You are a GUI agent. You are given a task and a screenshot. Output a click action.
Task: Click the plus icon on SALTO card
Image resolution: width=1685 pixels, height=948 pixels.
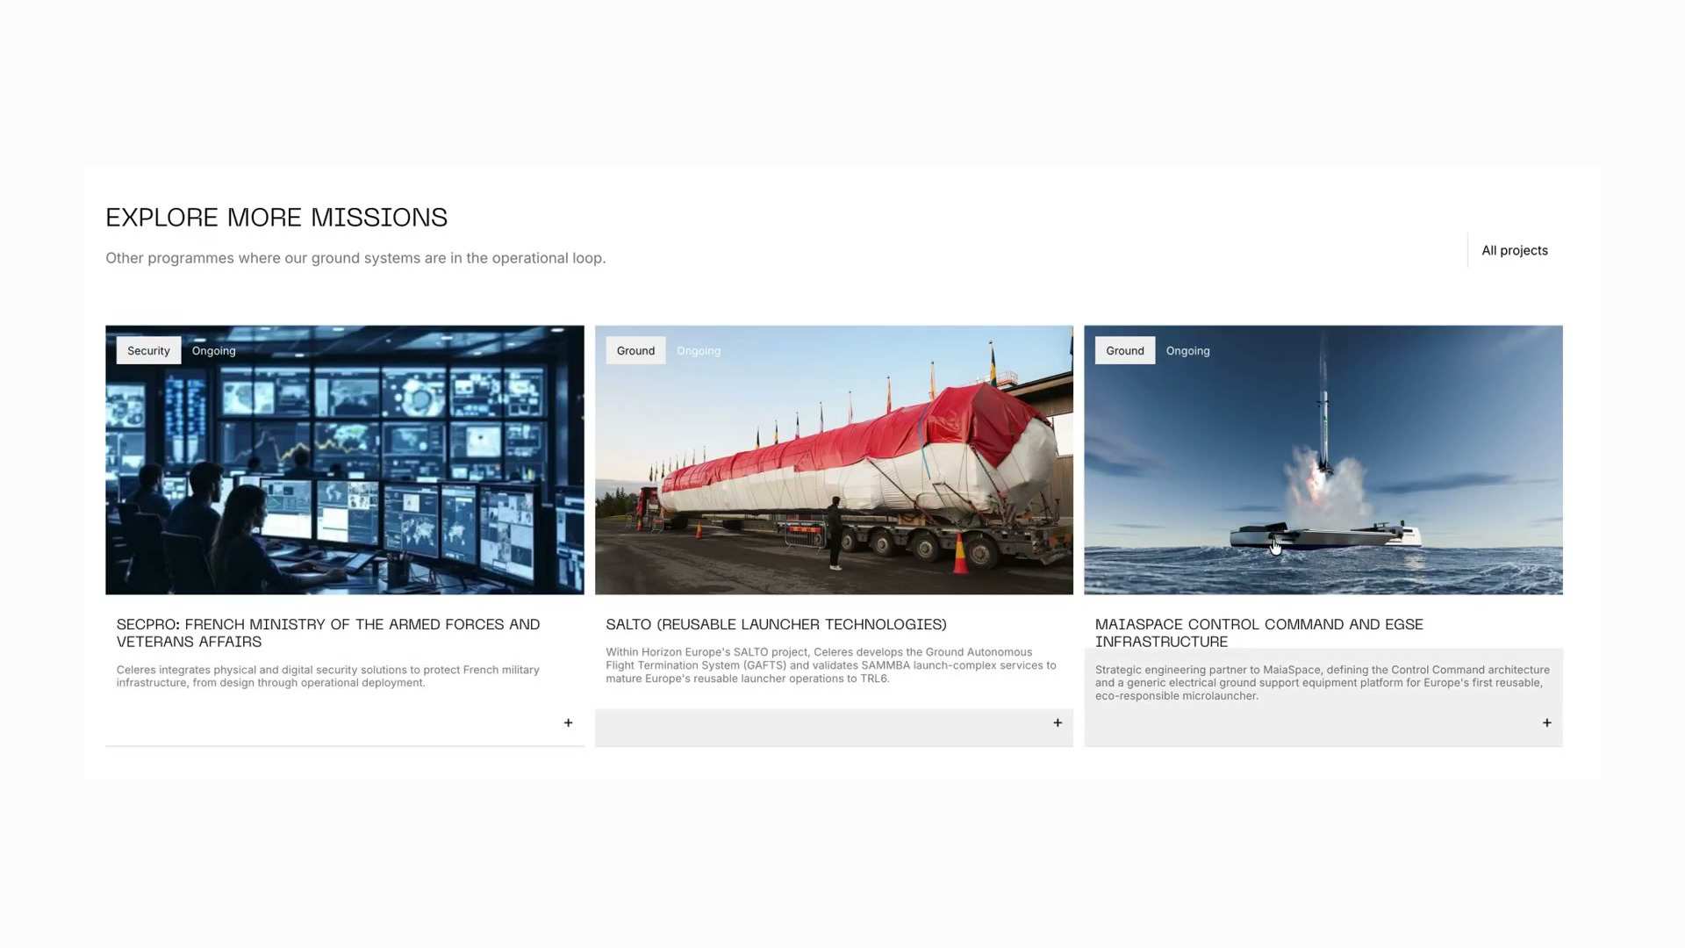click(x=1058, y=722)
